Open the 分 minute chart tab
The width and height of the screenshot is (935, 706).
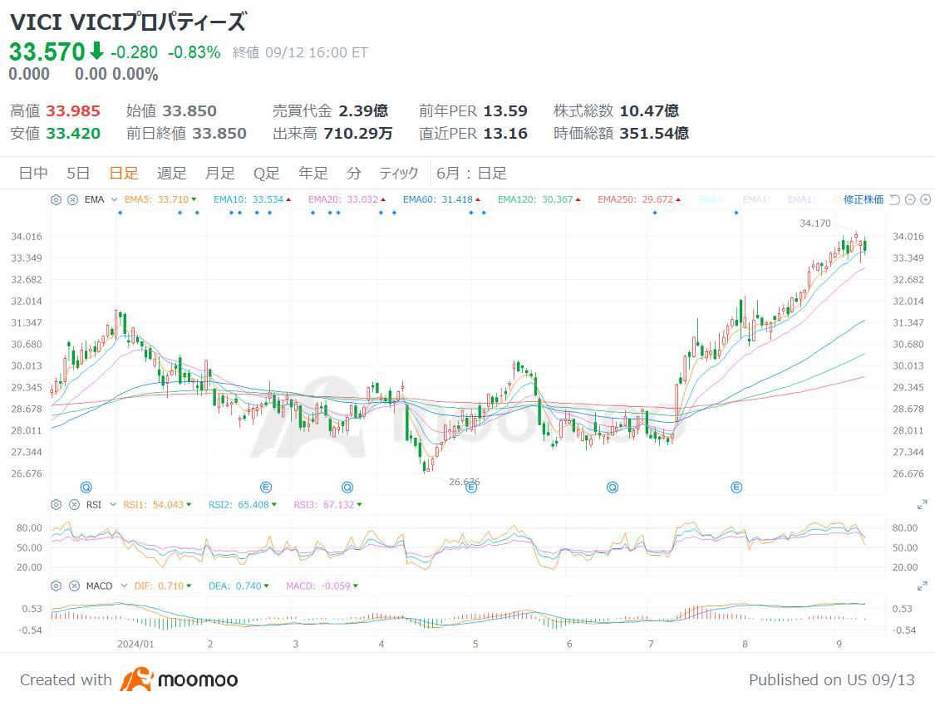coord(353,174)
